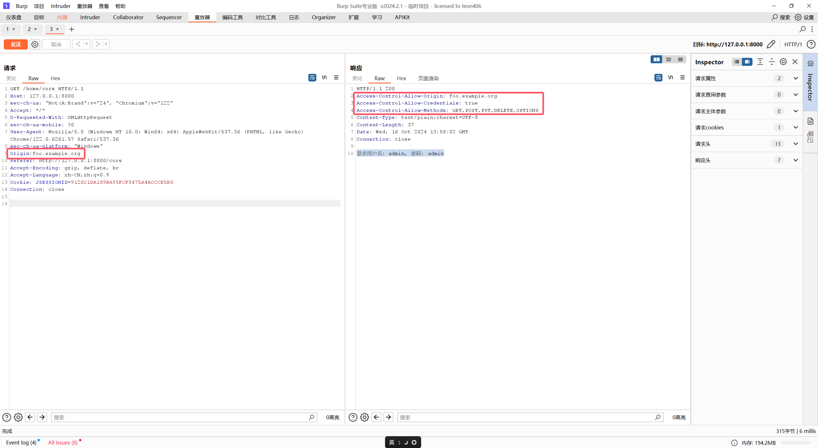Open hamburger menu in the request pane

click(336, 78)
